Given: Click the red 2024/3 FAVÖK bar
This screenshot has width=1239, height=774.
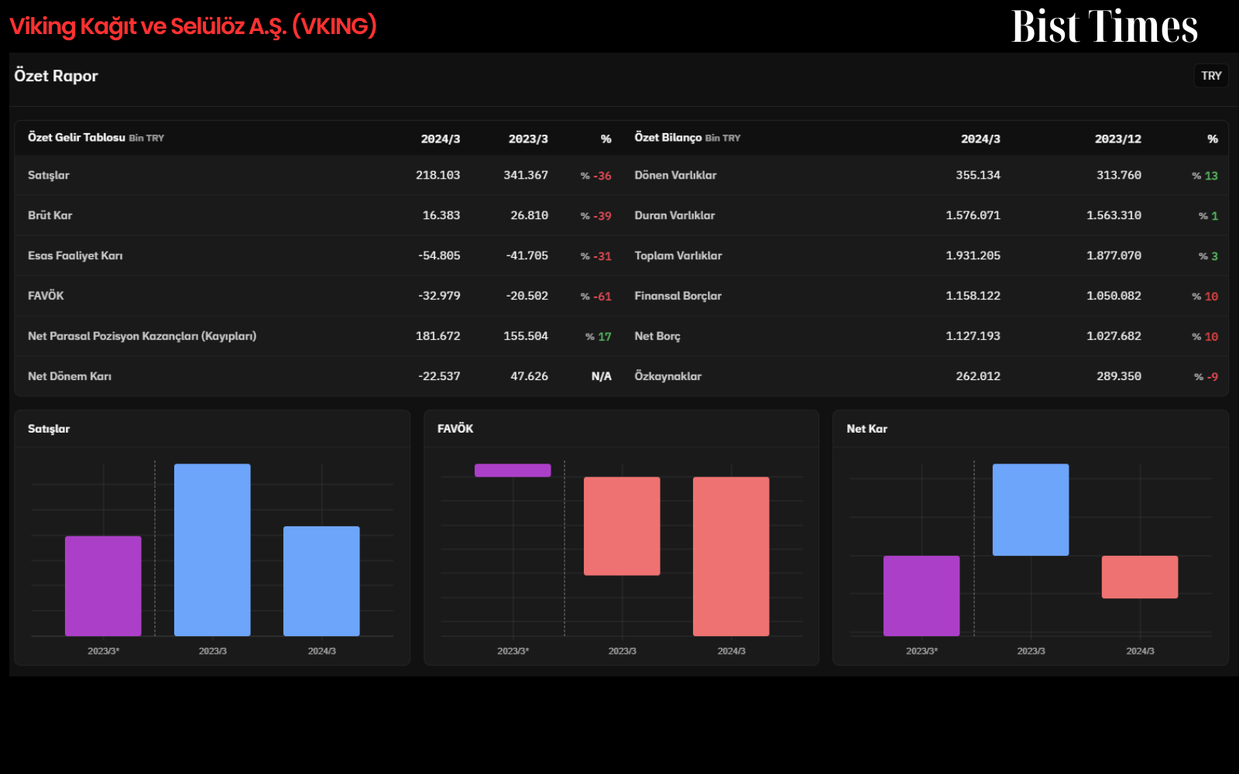Looking at the screenshot, I should click(731, 557).
